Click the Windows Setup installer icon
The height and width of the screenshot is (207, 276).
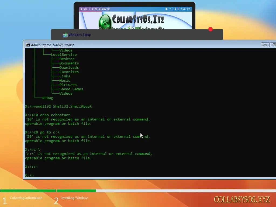pyautogui.click(x=65, y=35)
